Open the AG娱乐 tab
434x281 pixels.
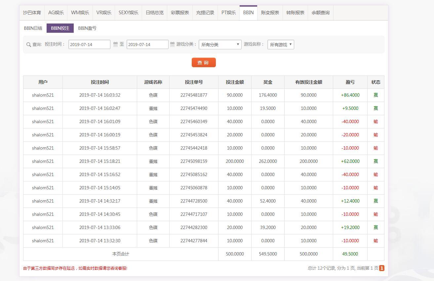(x=56, y=13)
